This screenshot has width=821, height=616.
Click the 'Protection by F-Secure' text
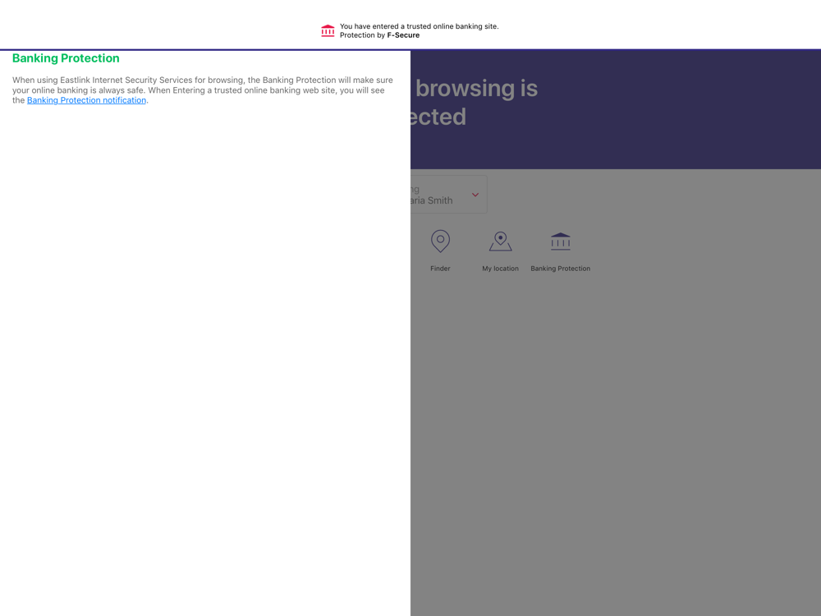(x=379, y=35)
